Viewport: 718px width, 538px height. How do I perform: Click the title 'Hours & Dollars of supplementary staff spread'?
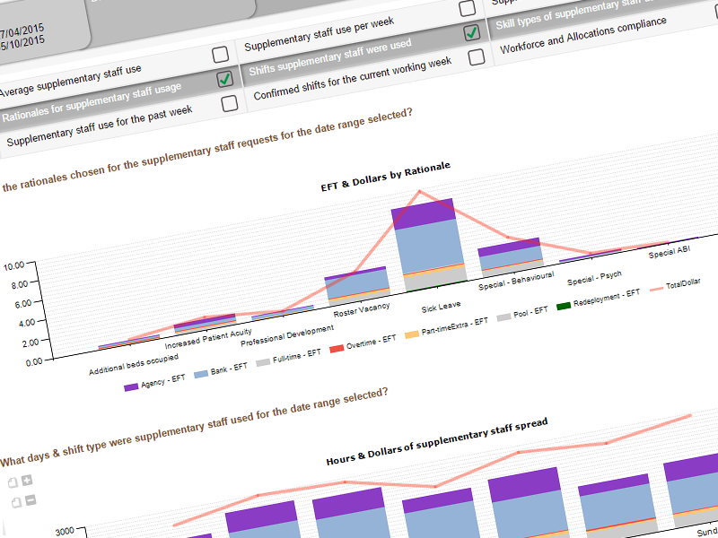(x=437, y=442)
